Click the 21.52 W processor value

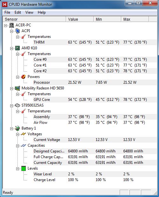point(75,82)
